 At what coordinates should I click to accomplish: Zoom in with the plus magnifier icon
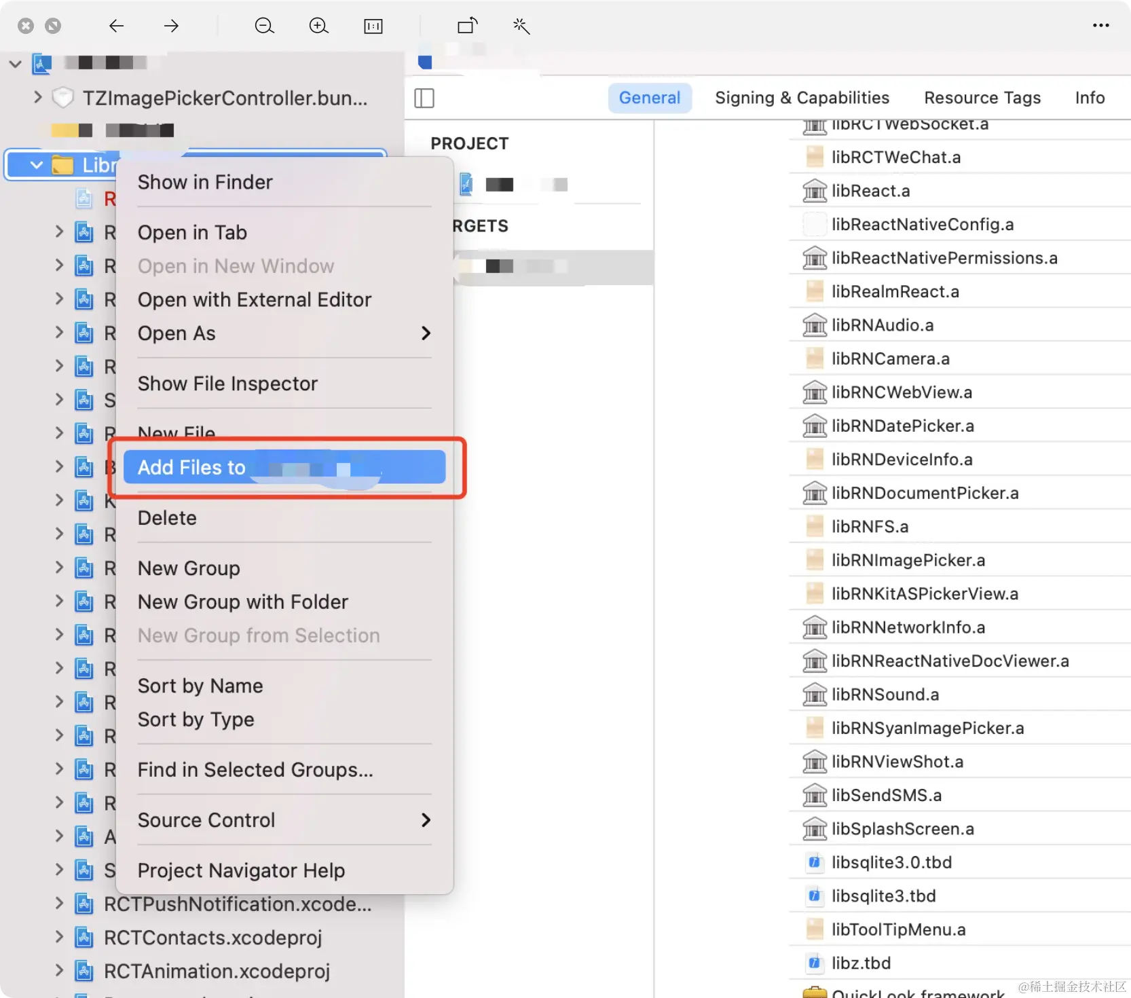(x=318, y=26)
